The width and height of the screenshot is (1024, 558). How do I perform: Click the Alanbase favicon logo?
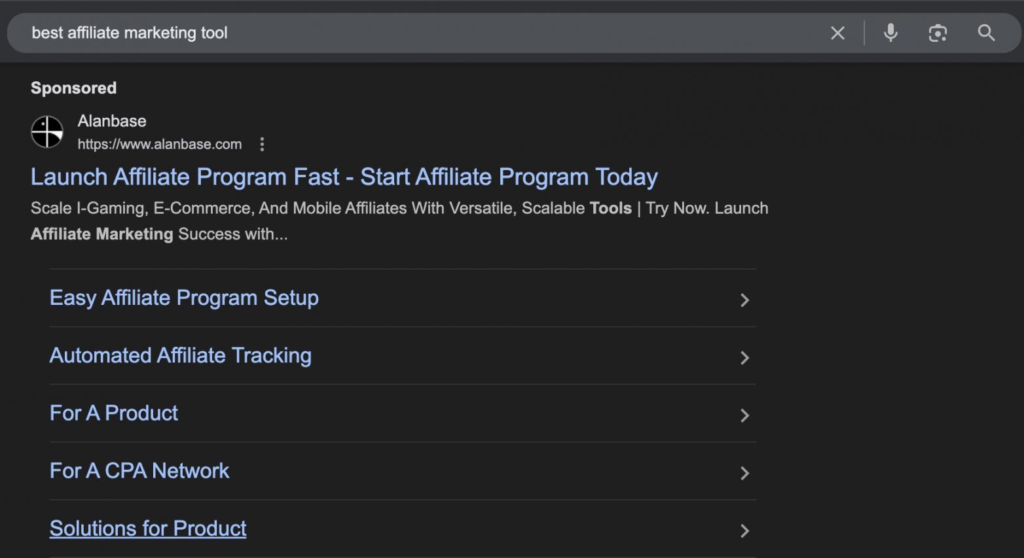coord(47,132)
